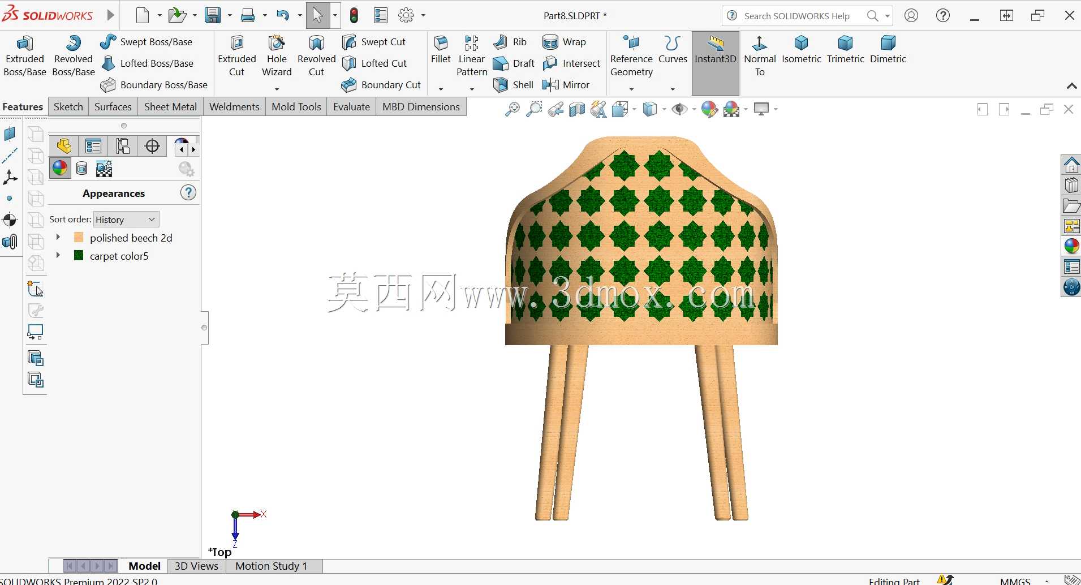Click the MMGS unit system button
Image resolution: width=1081 pixels, height=585 pixels.
point(1015,580)
